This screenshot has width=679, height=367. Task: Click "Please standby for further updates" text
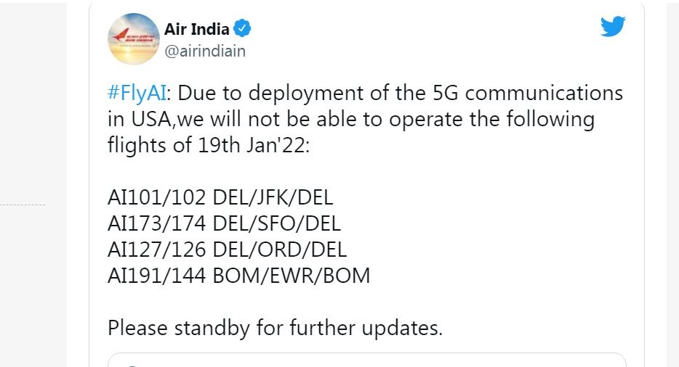275,328
